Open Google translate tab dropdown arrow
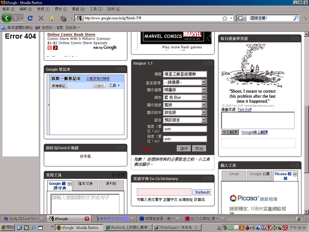 coord(70,184)
